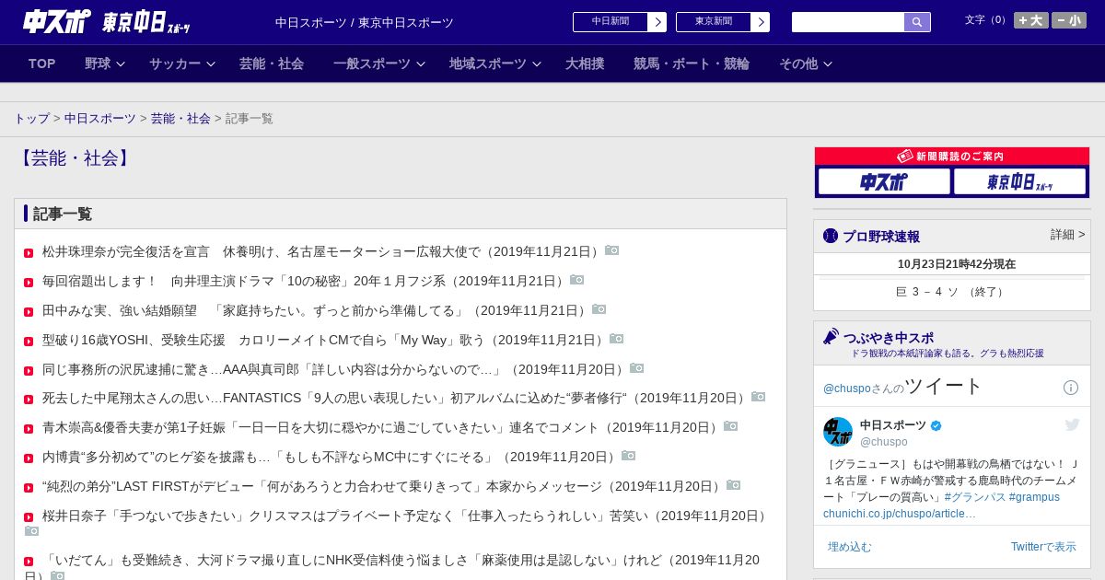The image size is (1105, 580).
Task: Open the つぶやき中スポ heading link
Action: [889, 338]
